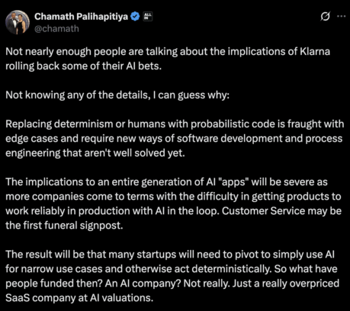350x311 pixels.
Task: Click the line starting "The result will be that"
Action: [170, 255]
